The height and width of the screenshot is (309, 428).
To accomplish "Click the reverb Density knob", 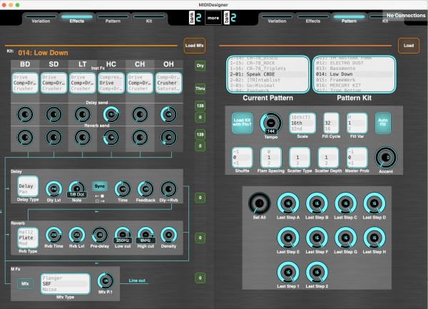I will pos(168,235).
